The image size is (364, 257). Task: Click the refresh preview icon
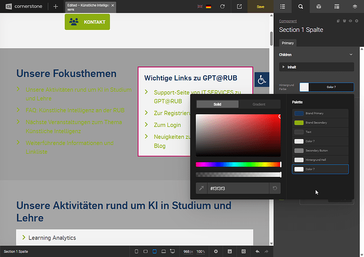tap(223, 6)
